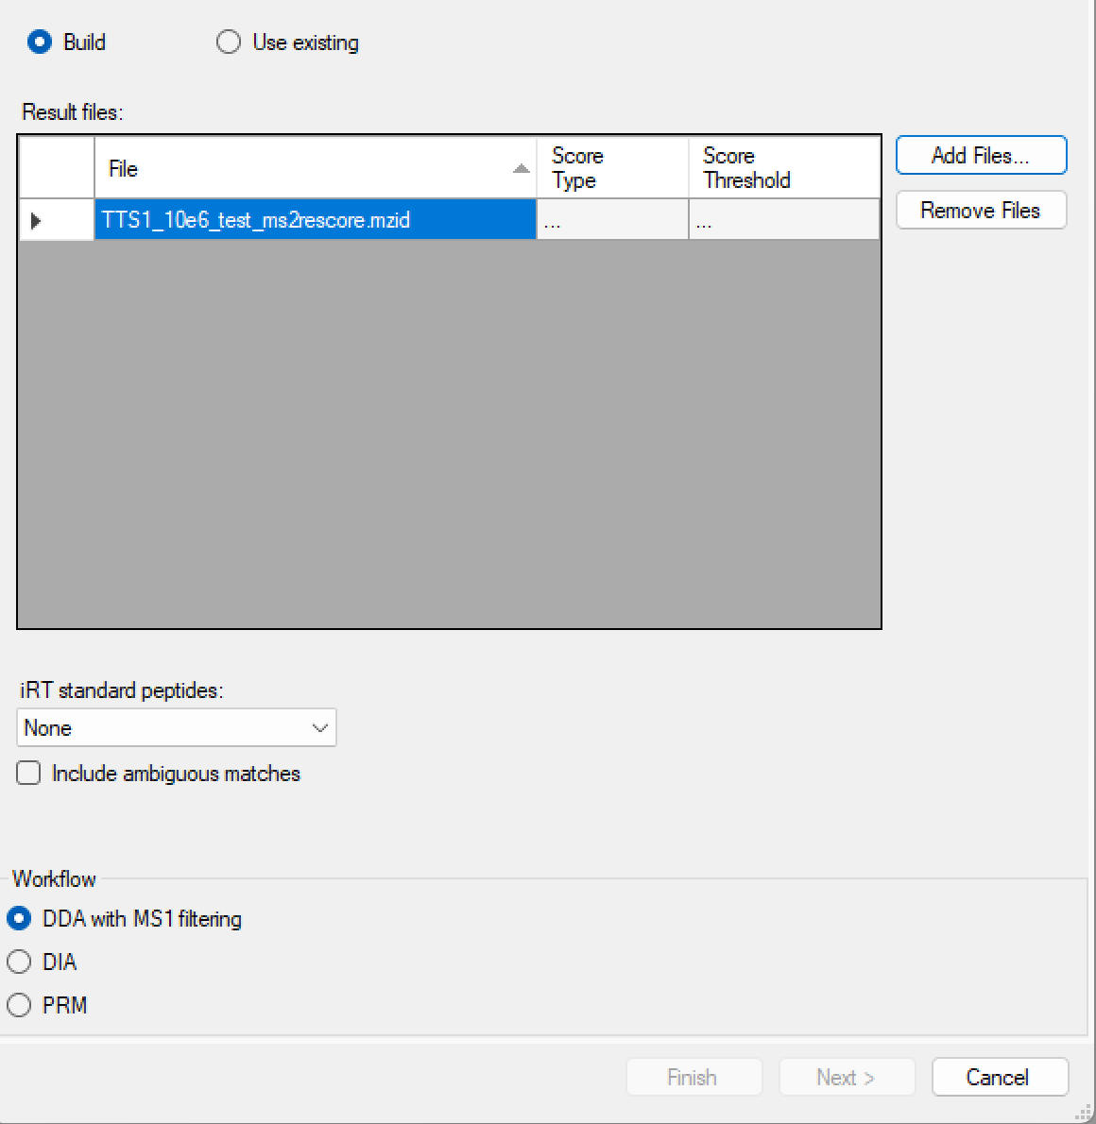Cancel the library build dialog
Screen dimensions: 1096x1124
(x=1000, y=1078)
